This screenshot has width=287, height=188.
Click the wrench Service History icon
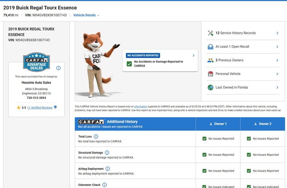211,33
